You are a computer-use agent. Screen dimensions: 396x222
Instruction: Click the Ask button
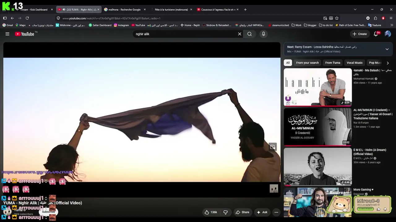(x=262, y=212)
